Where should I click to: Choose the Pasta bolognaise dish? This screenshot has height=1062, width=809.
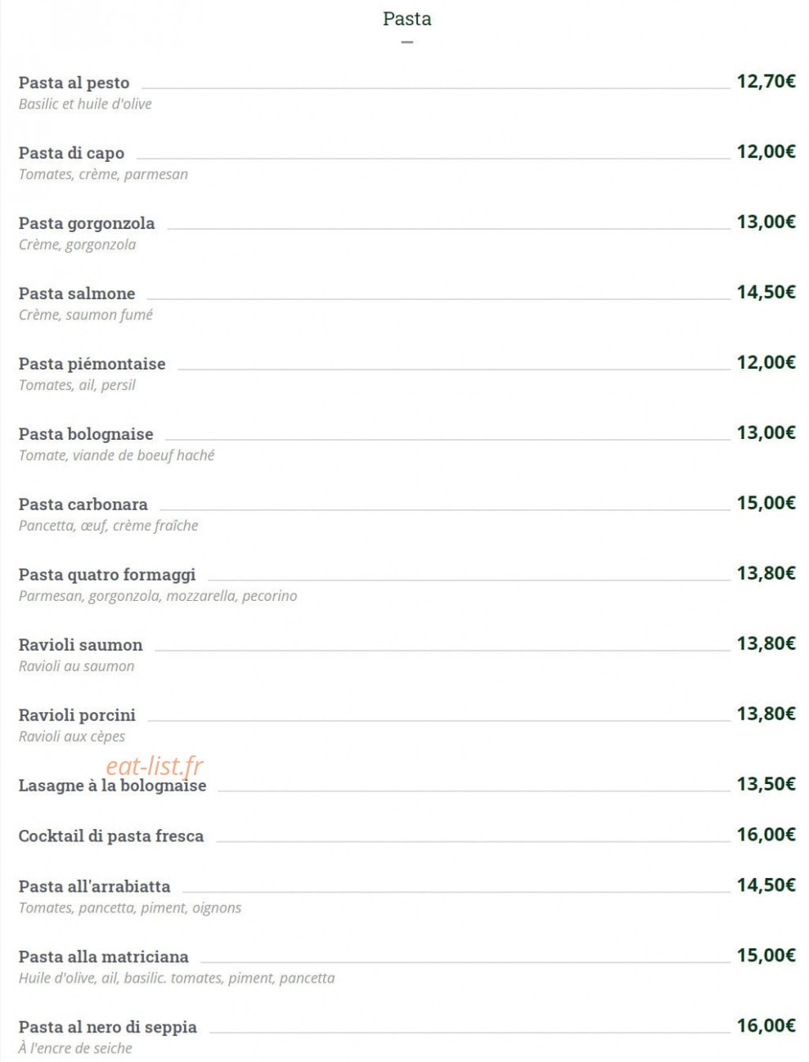pos(86,434)
